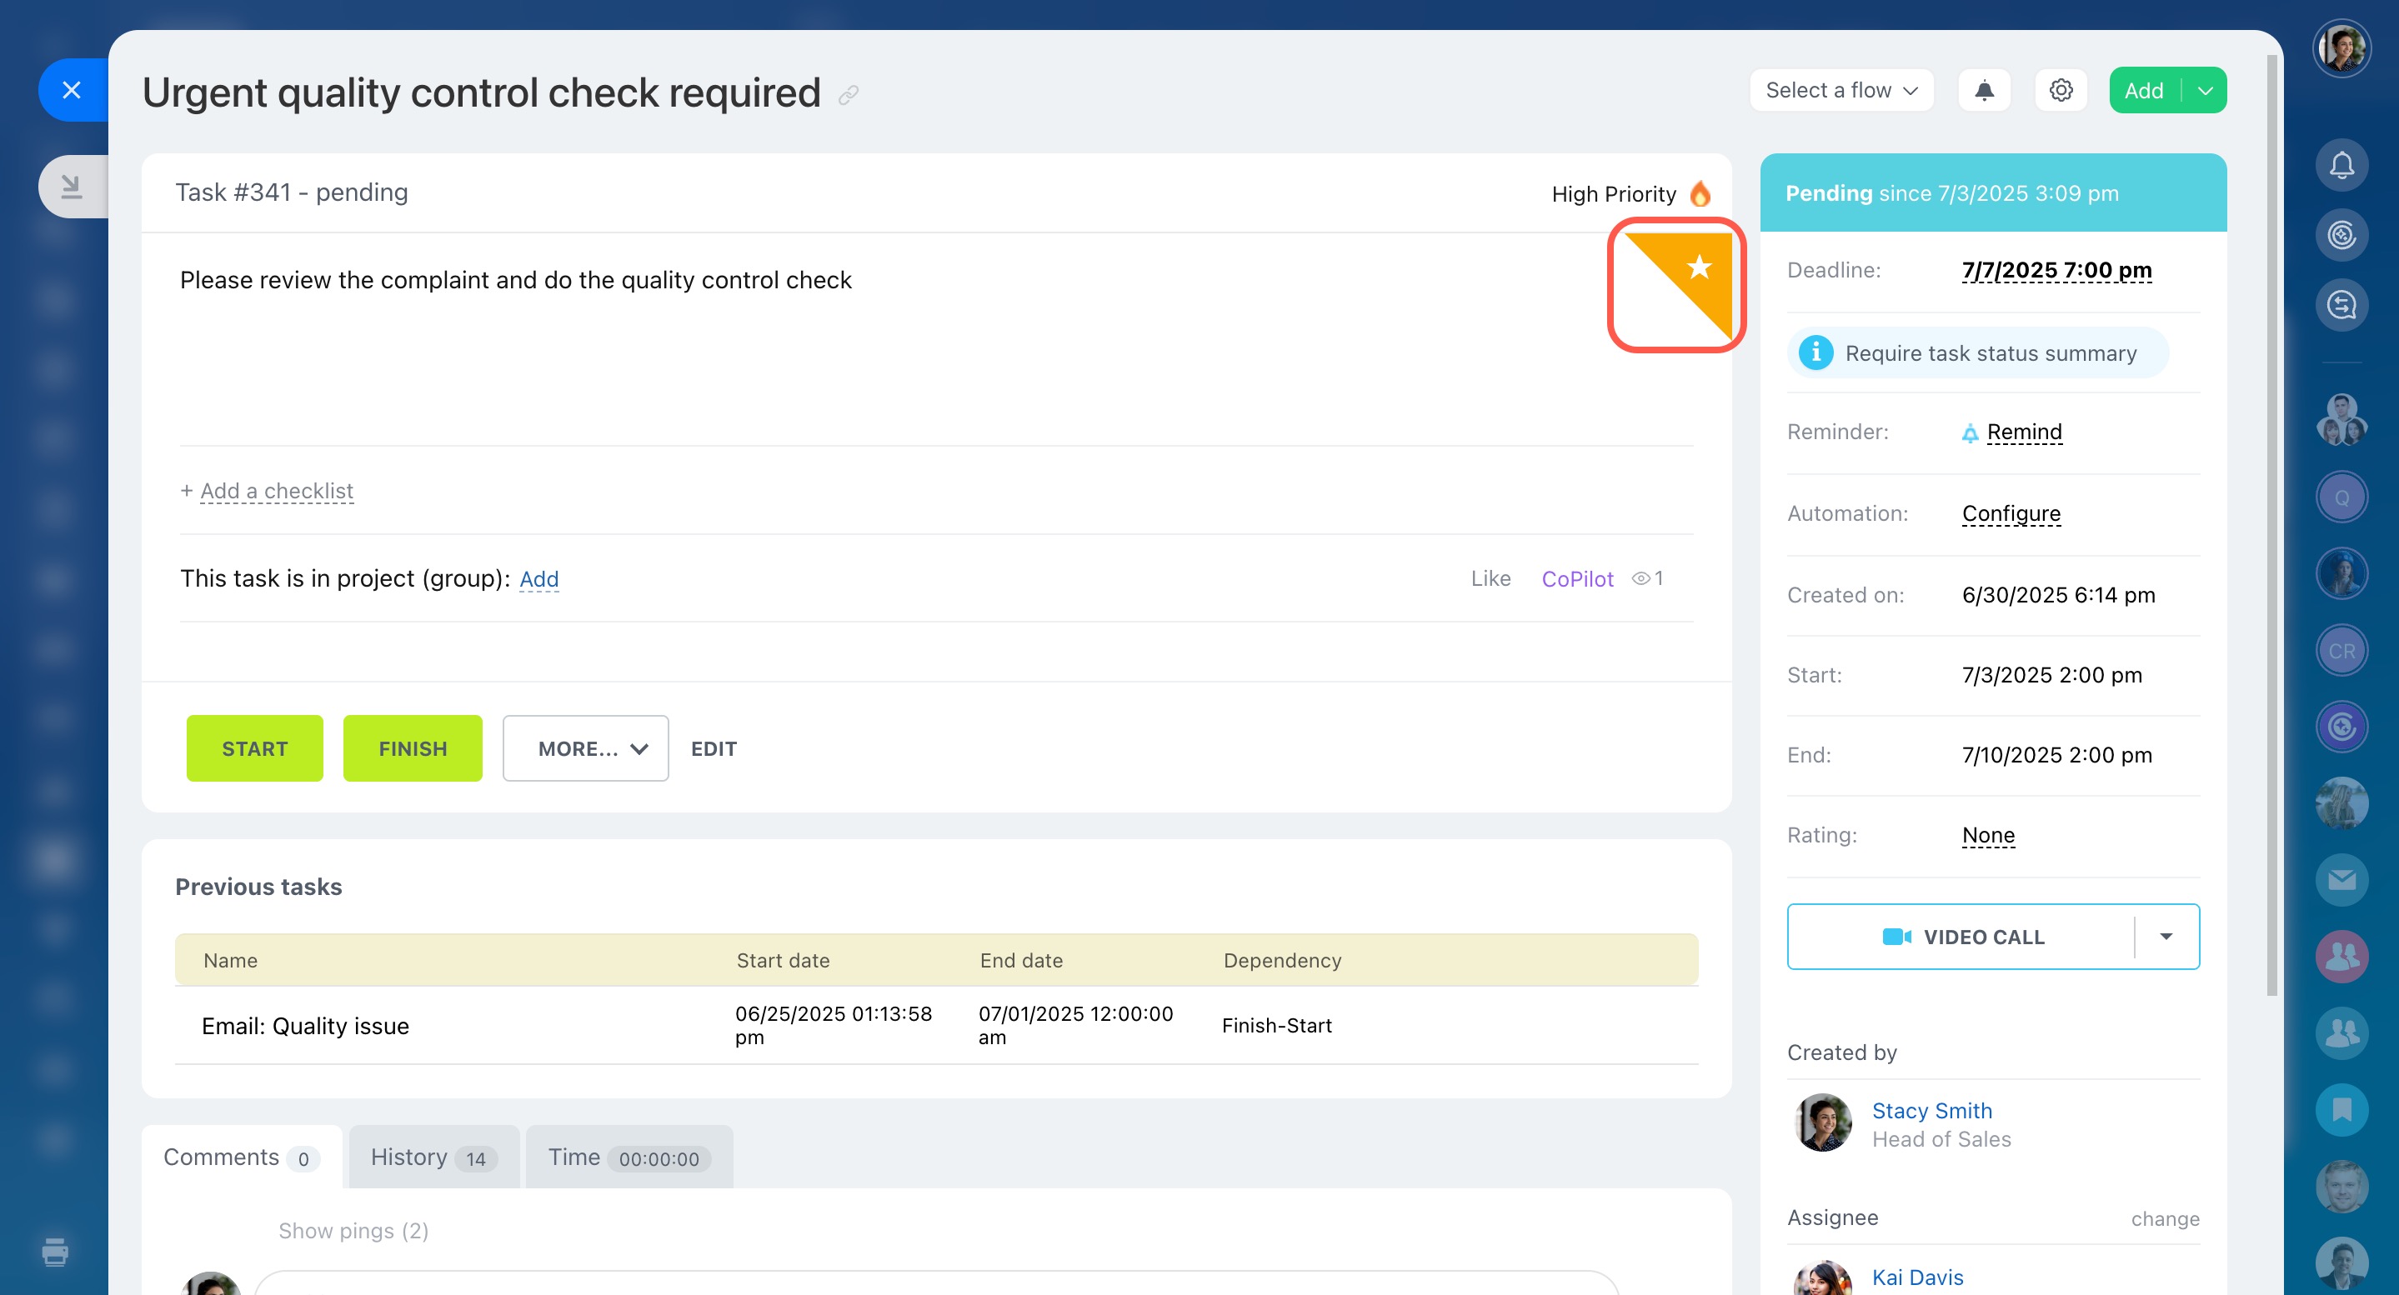Image resolution: width=2399 pixels, height=1295 pixels.
Task: Click the Name column header in Previous tasks
Action: pos(230,961)
